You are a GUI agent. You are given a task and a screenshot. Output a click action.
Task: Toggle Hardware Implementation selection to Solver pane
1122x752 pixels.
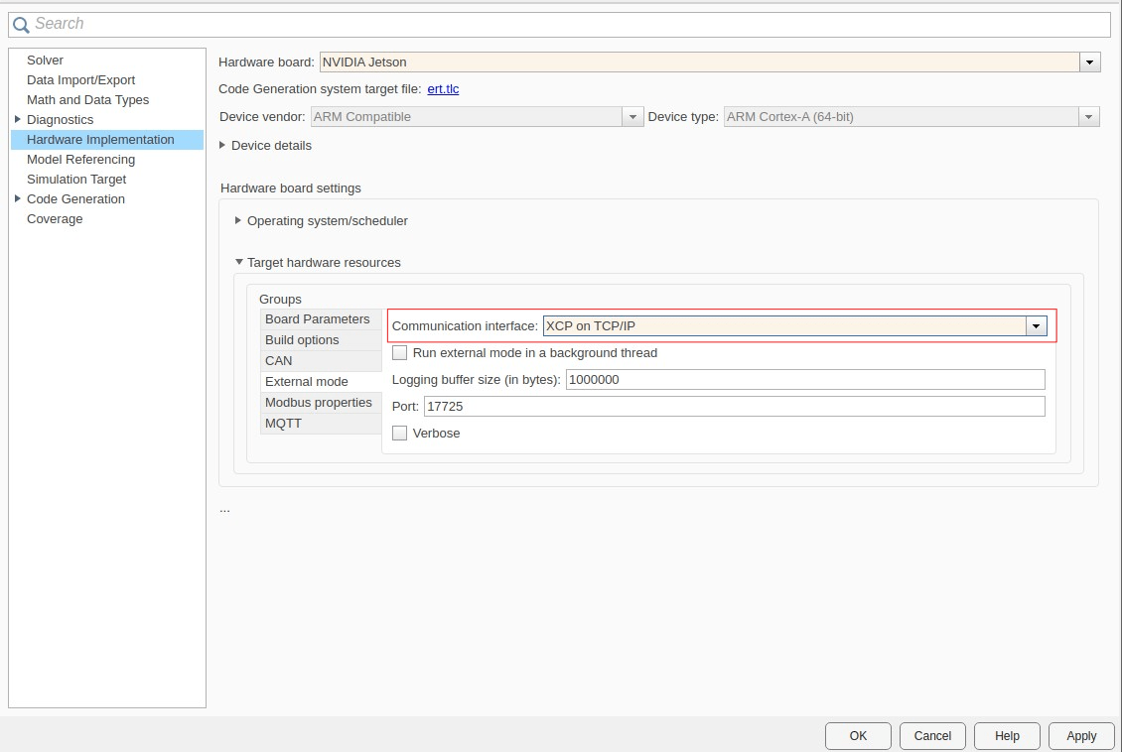(45, 60)
